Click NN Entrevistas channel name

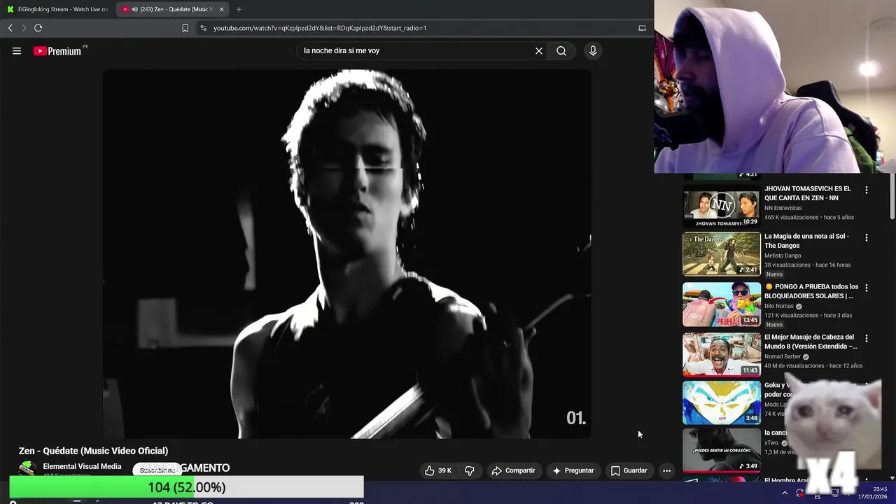[783, 208]
